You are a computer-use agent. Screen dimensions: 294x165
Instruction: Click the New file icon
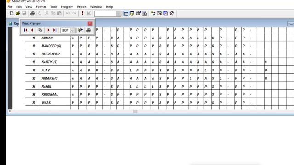pos(11,13)
